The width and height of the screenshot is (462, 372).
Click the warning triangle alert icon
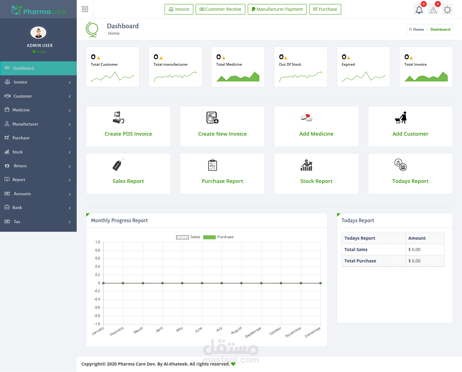click(x=433, y=10)
